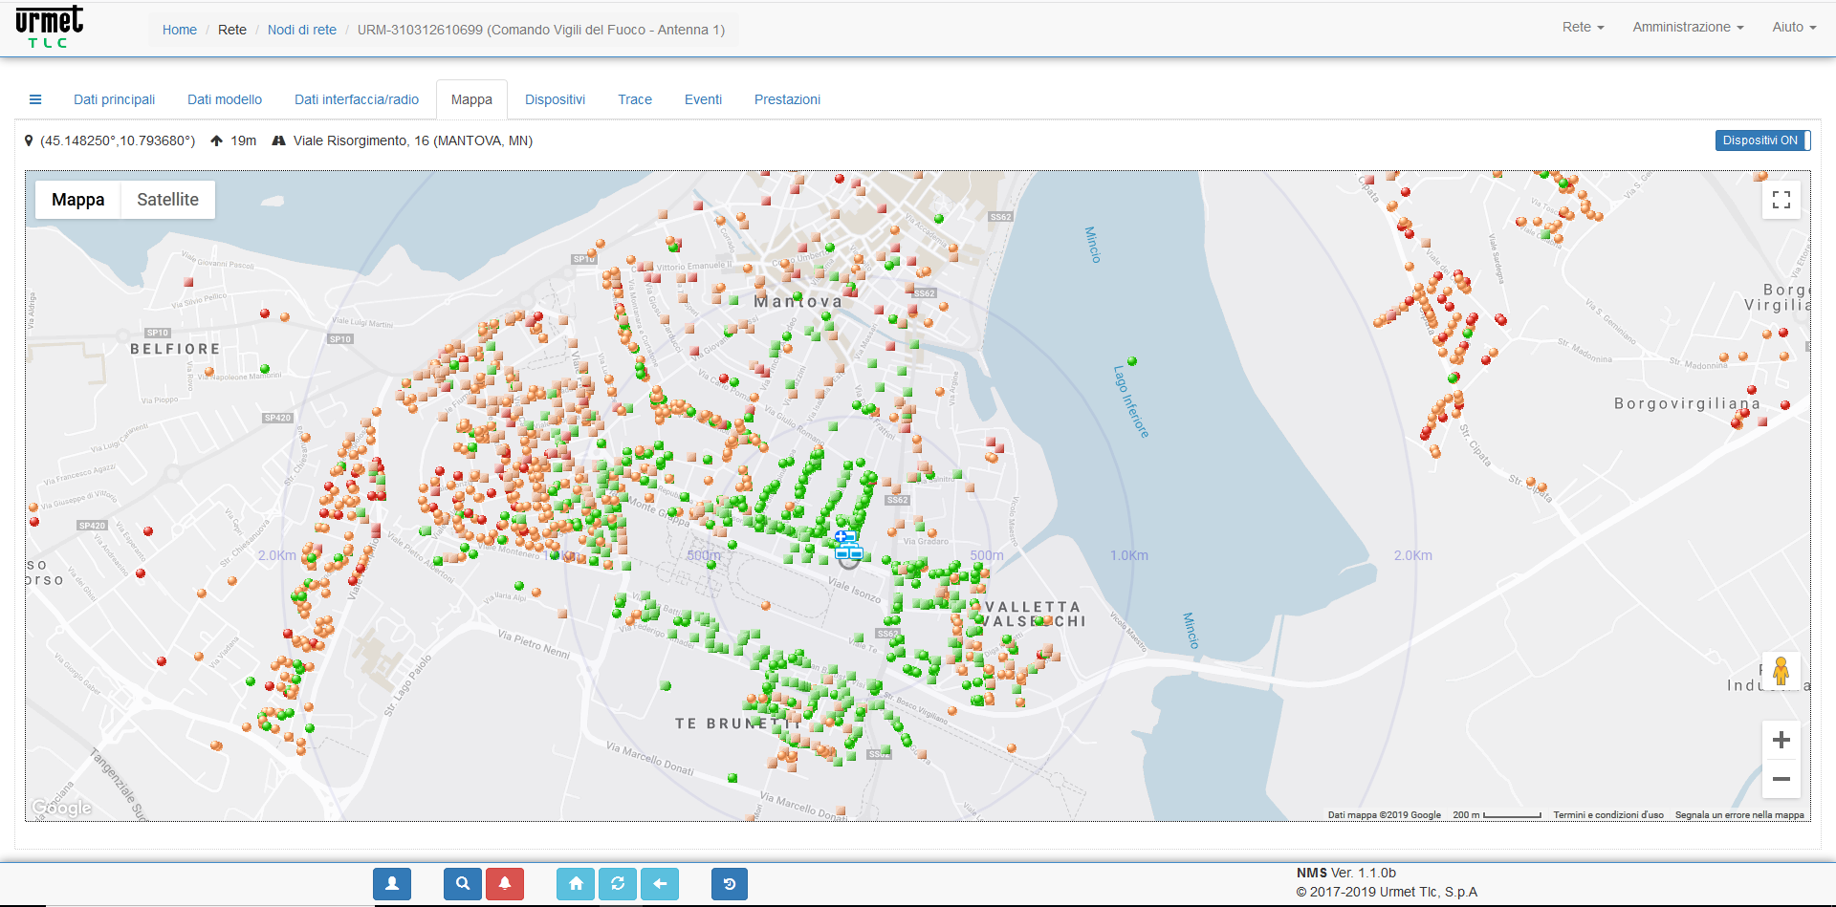Screen dimensions: 1836x907
Task: Click the address Viale Risorgimento, 16 (MANTOVA, MN)
Action: coord(413,140)
